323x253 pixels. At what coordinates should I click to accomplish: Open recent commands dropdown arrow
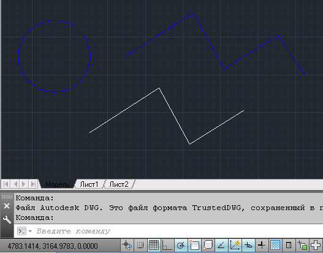tap(30, 231)
